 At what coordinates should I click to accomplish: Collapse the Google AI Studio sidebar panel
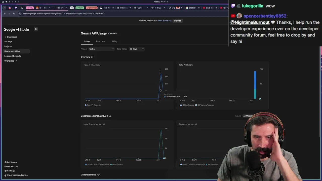[36, 29]
